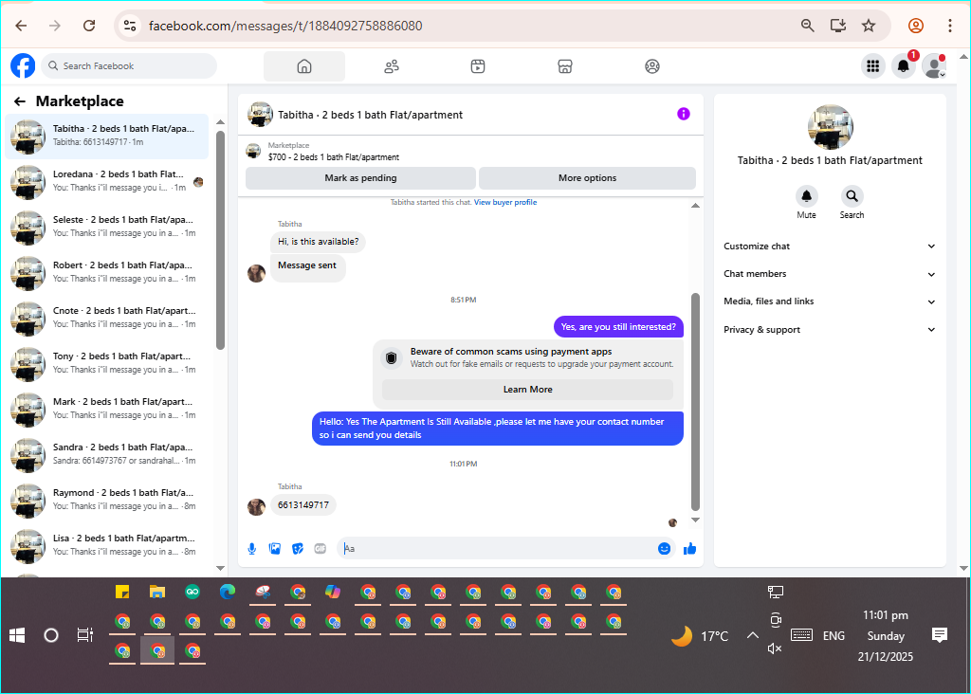Open Cnote conversation
971x694 pixels.
[x=107, y=319]
